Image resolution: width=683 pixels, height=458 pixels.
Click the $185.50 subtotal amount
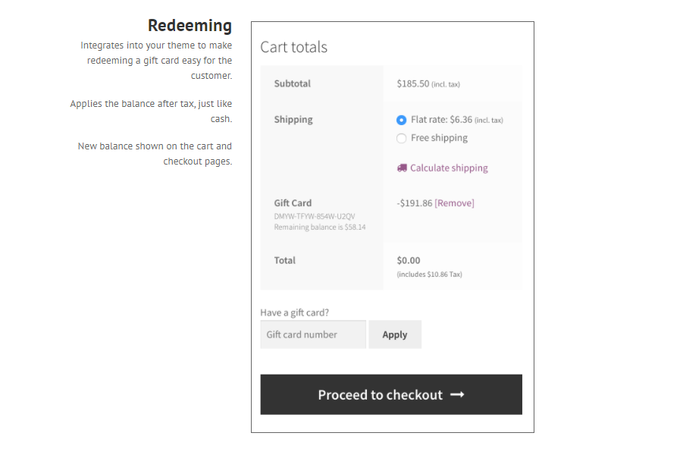[413, 83]
